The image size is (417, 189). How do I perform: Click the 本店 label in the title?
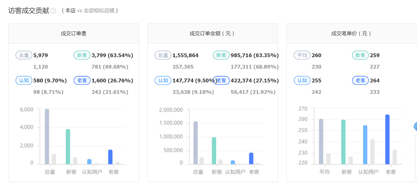point(70,11)
